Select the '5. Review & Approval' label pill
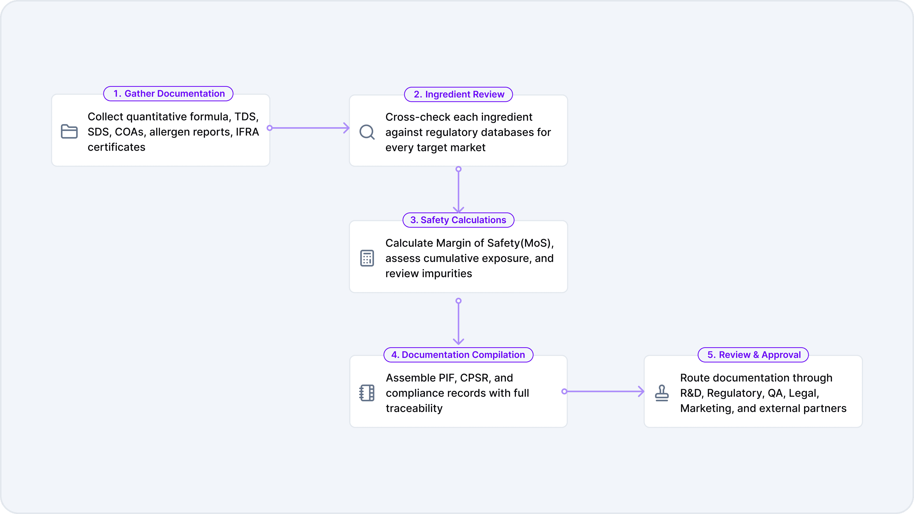This screenshot has width=914, height=514. (x=753, y=355)
